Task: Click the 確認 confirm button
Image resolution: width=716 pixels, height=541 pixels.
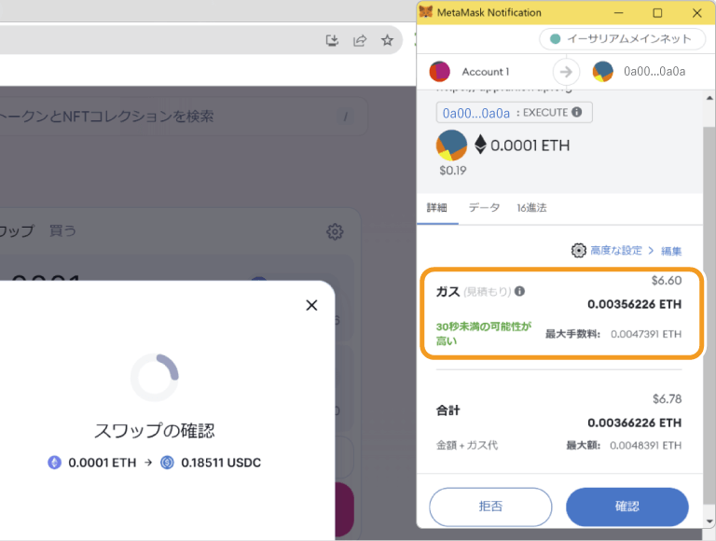Action: tap(626, 506)
